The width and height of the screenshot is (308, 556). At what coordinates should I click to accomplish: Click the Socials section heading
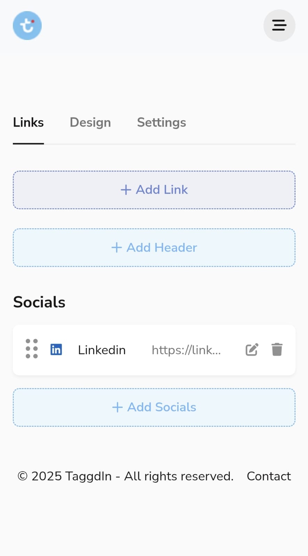pyautogui.click(x=39, y=302)
